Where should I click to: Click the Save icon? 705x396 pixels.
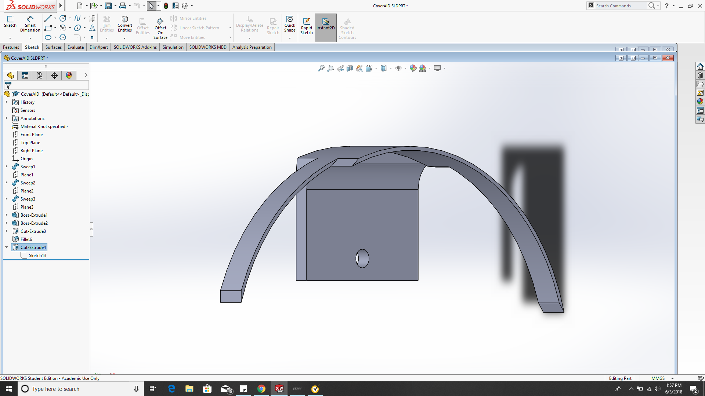[x=108, y=6]
